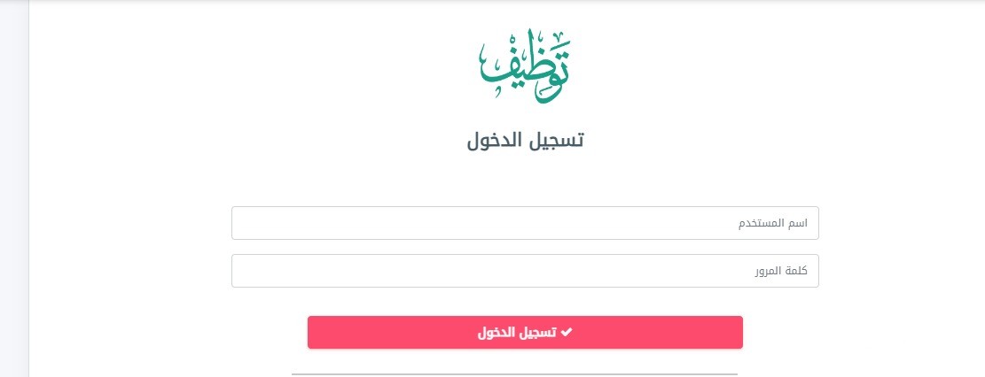Click the اسم المستخدم placeholder text
This screenshot has height=377, width=985.
[773, 223]
